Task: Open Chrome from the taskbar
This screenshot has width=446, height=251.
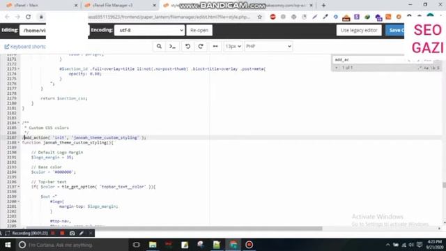Action: (x=233, y=245)
